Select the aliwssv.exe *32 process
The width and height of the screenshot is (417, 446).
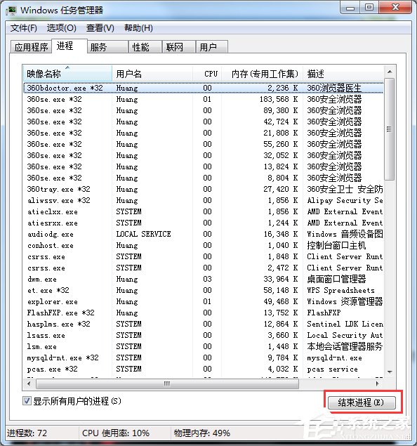(204, 200)
